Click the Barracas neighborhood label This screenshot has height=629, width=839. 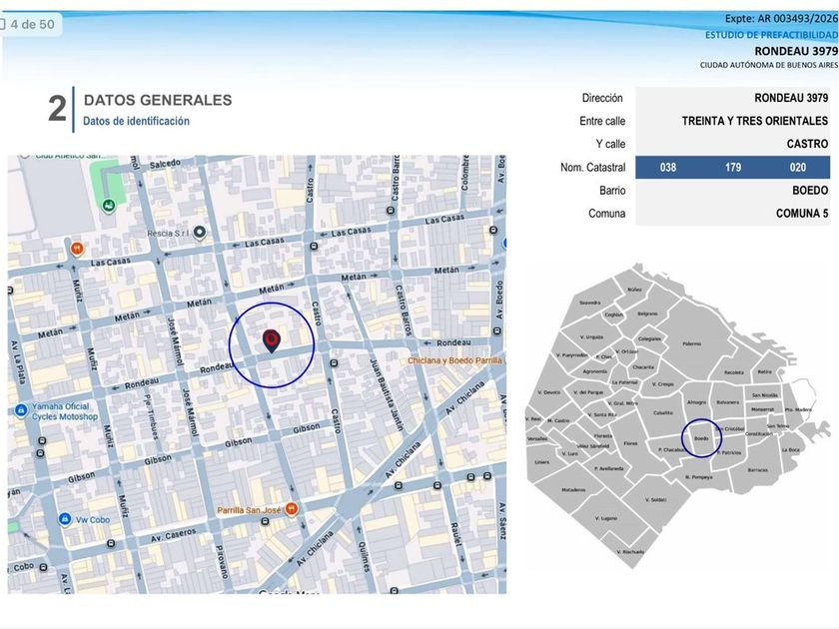pyautogui.click(x=757, y=469)
